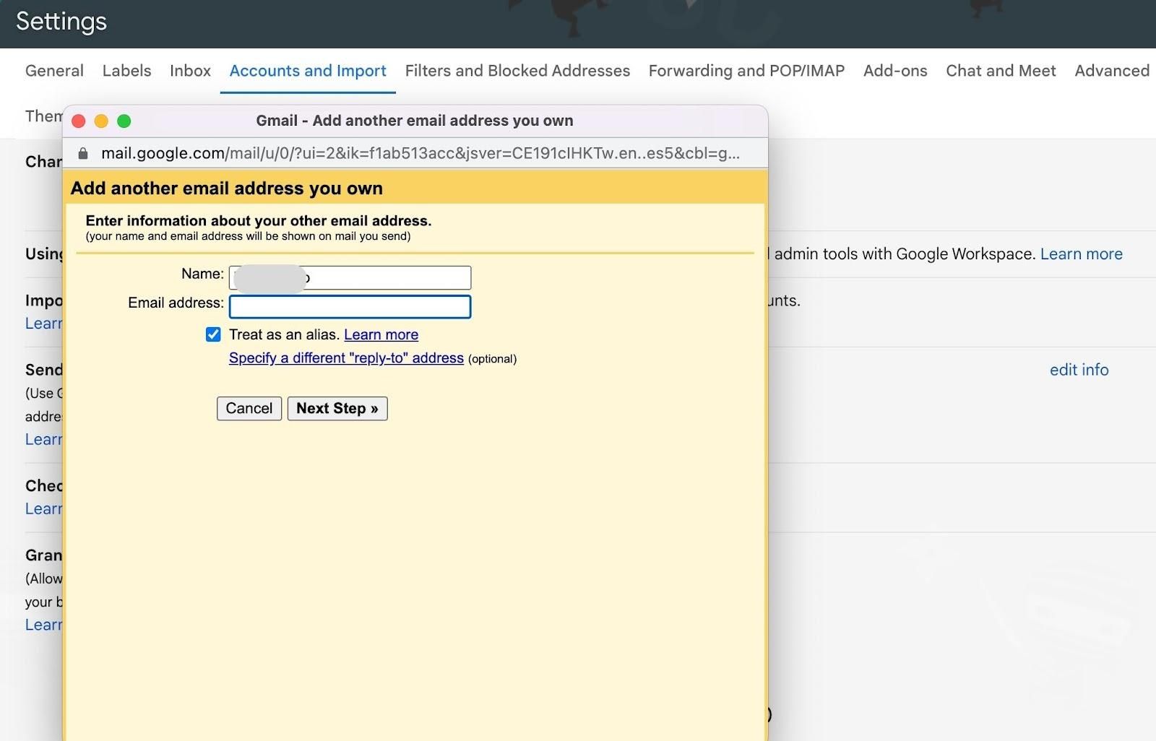Click the 'Add another email address you own' heading
The image size is (1156, 741).
point(227,188)
